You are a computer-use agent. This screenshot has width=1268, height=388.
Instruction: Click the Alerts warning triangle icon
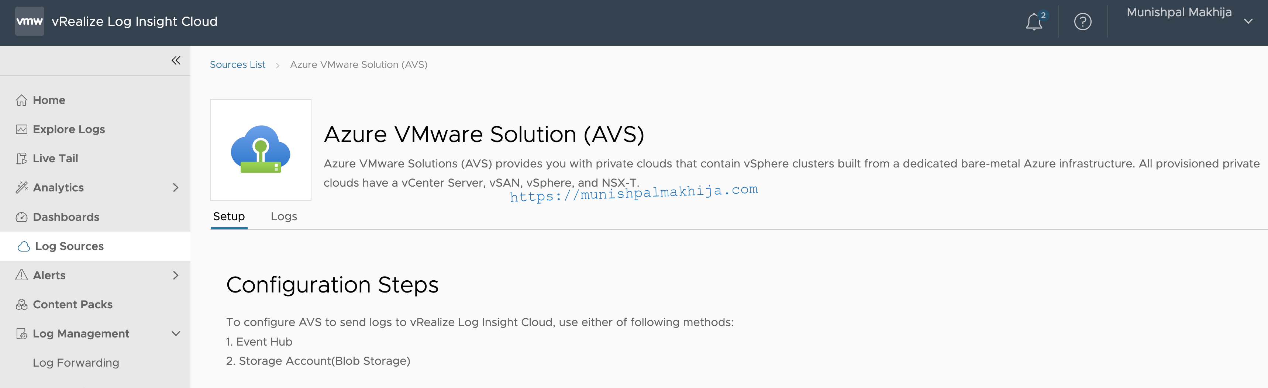(x=21, y=275)
